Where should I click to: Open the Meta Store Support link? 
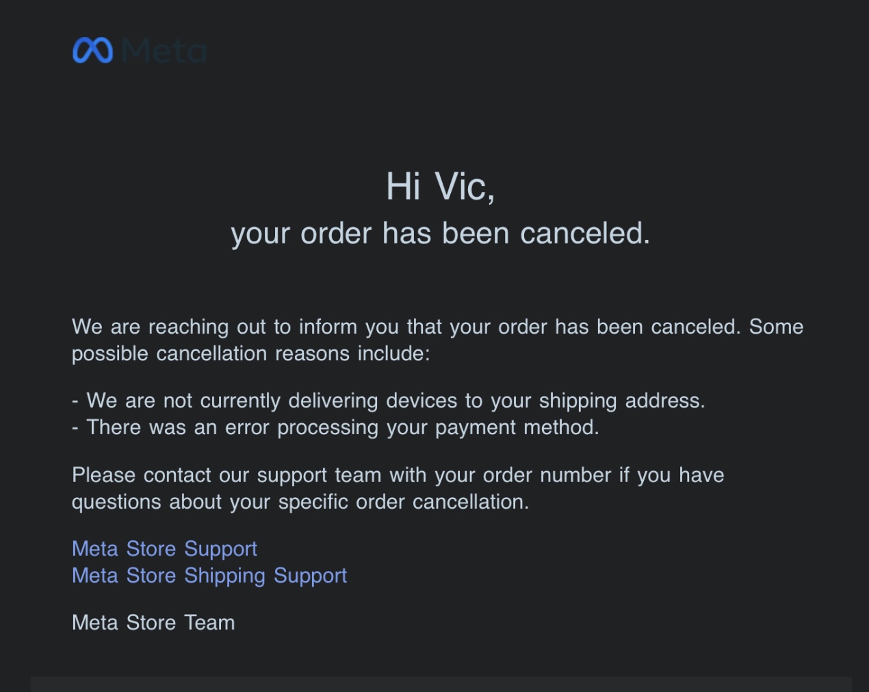[164, 548]
